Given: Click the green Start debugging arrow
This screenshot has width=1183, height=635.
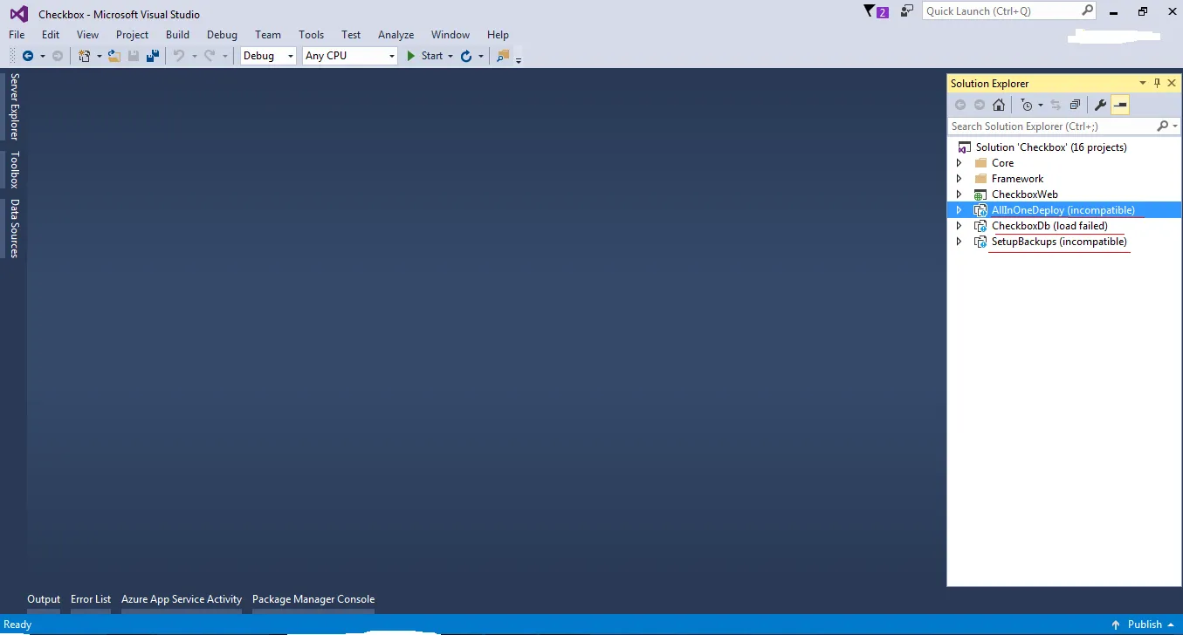Looking at the screenshot, I should 411,56.
